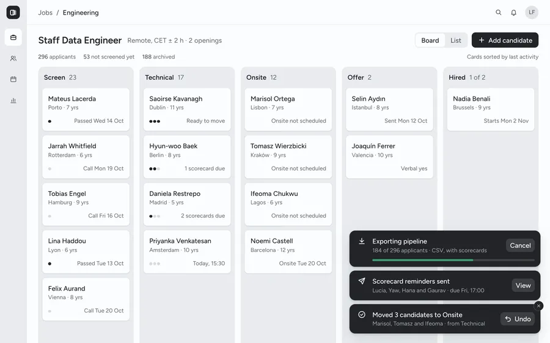View the sent scorecard reminders
Image resolution: width=550 pixels, height=343 pixels.
tap(523, 286)
